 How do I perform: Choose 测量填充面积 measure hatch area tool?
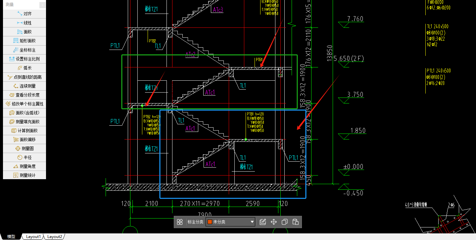coord(24,122)
